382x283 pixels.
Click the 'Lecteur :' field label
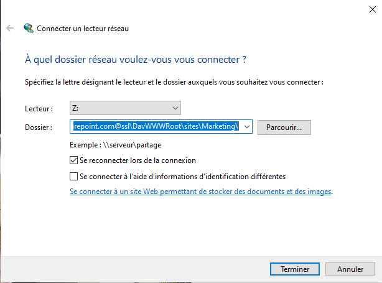[x=39, y=109]
